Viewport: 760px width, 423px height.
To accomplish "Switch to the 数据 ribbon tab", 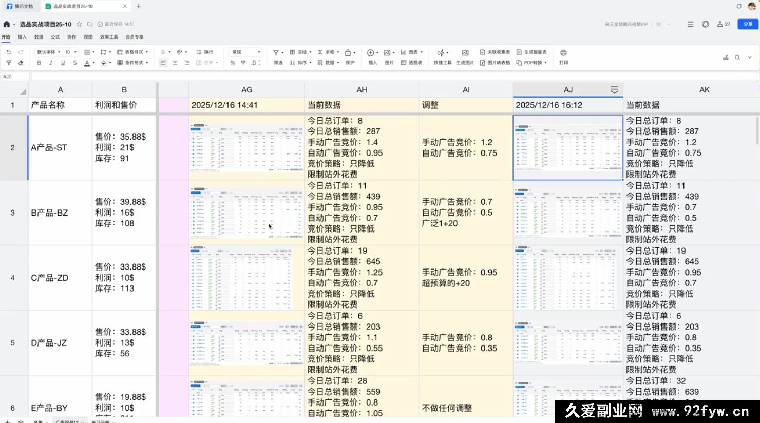I will (x=38, y=37).
